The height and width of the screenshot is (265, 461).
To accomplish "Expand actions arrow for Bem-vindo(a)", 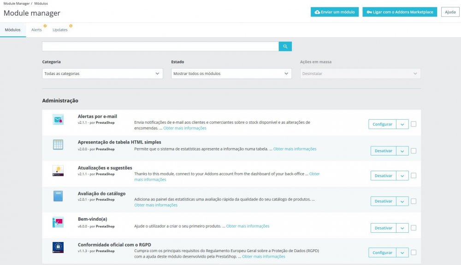I will (x=402, y=228).
